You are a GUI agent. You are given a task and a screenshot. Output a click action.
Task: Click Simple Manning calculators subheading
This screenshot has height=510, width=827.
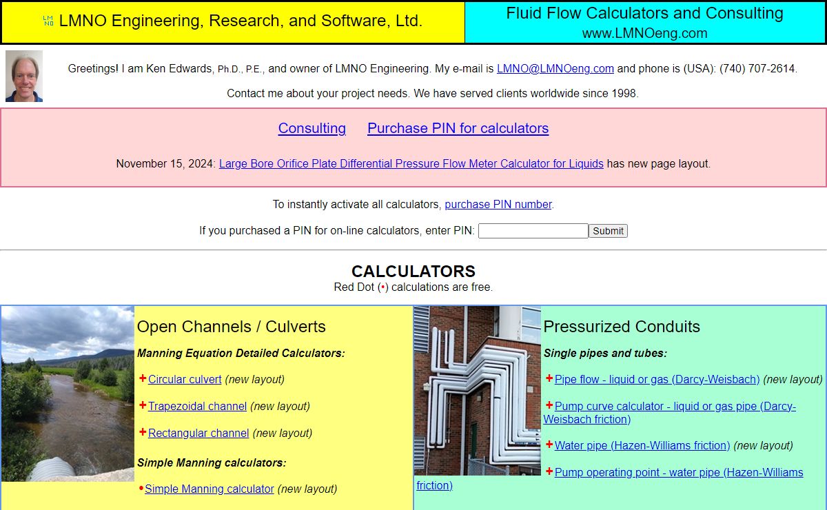point(212,462)
